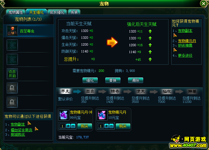This screenshot has width=209, height=150.
Task: Increase quantity of the 99元宝 item
Action: click(x=68, y=126)
